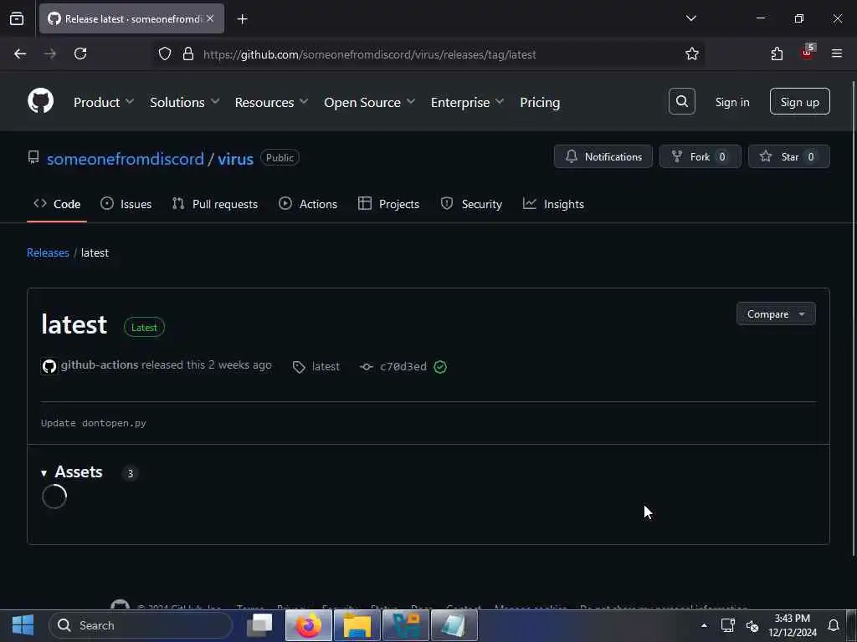Expand the Product menu
This screenshot has width=857, height=642.
coord(104,102)
